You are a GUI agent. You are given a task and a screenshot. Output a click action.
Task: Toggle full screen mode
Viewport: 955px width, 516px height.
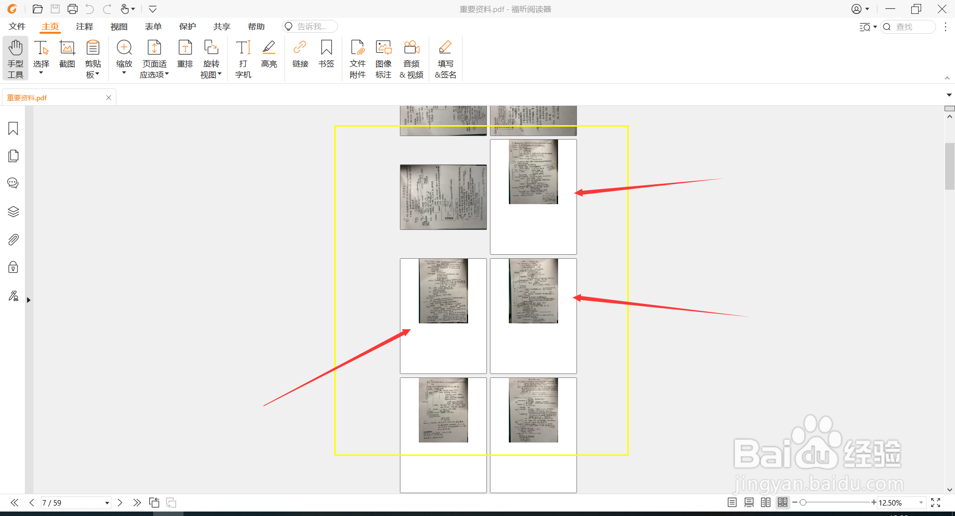tap(936, 503)
